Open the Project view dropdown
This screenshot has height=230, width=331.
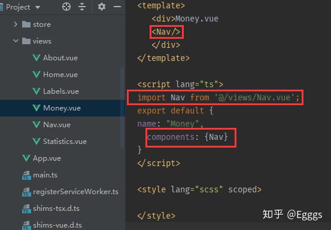tap(38, 7)
